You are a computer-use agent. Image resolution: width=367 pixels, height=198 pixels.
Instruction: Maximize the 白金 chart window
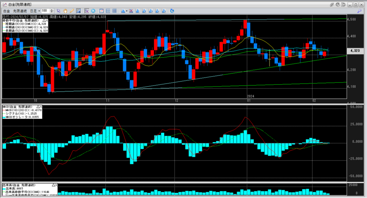point(356,4)
